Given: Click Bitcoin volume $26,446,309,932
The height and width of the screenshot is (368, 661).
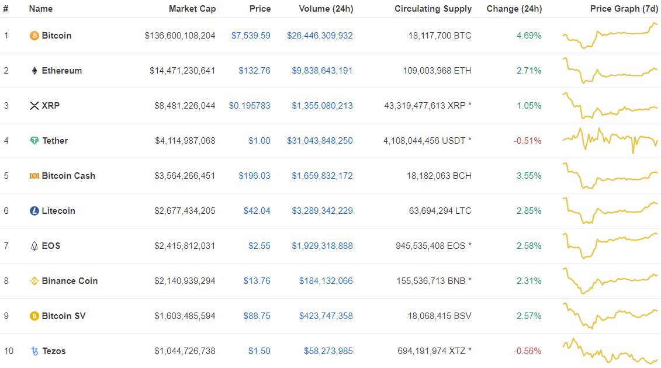Looking at the screenshot, I should 320,36.
